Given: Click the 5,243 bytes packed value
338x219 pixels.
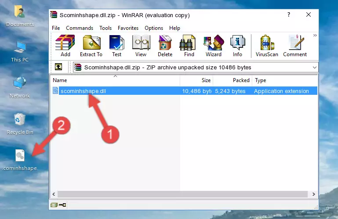Looking at the screenshot, I should tap(230, 91).
